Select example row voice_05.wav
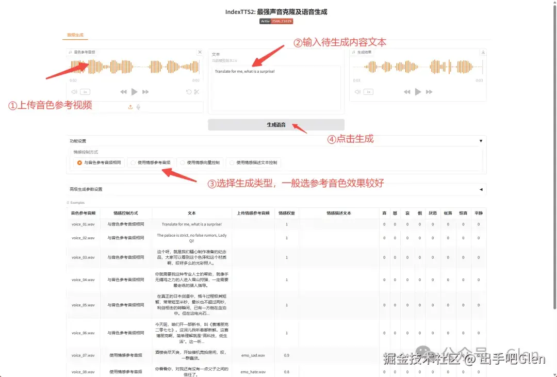 [x=276, y=305]
